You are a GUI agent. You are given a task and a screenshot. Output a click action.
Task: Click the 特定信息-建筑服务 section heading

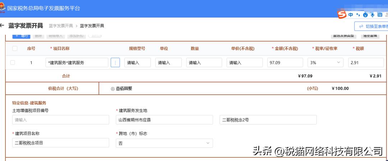pyautogui.click(x=29, y=103)
